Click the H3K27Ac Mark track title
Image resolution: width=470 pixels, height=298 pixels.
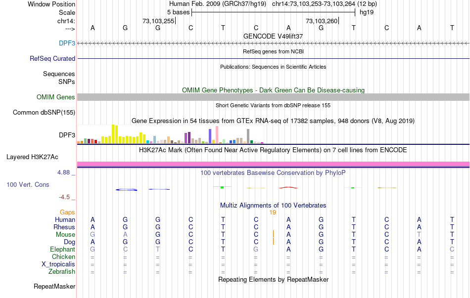(x=273, y=150)
